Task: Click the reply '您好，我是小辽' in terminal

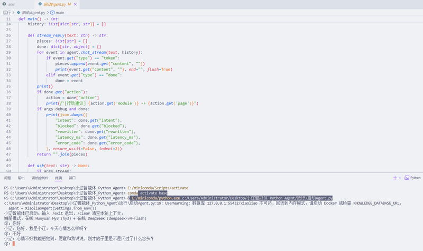Action: tap(45, 228)
